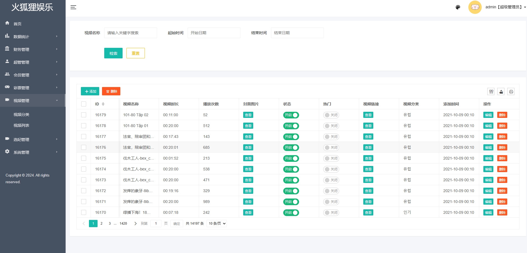Image resolution: width=527 pixels, height=253 pixels.
Task: Click the hamburger menu collapse icon
Action: coord(73,7)
